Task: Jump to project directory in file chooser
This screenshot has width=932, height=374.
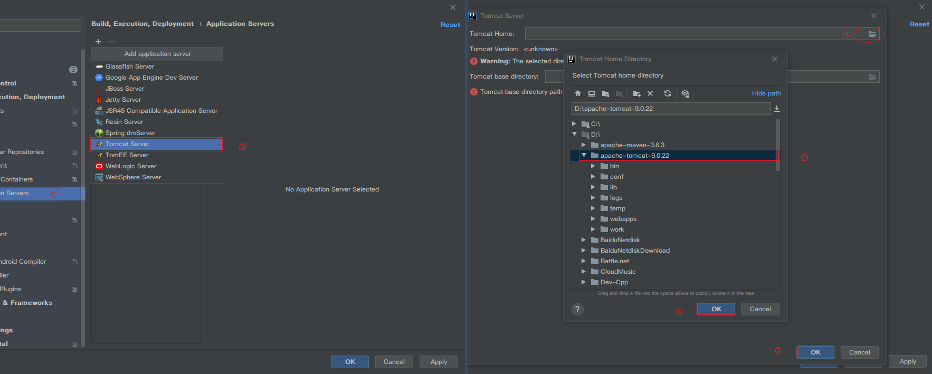Action: click(605, 93)
